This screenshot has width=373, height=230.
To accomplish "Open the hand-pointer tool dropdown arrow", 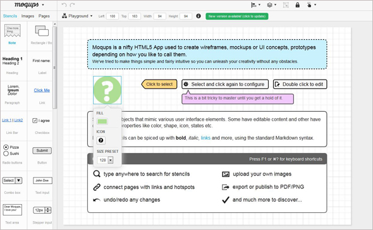I will click(x=315, y=5).
